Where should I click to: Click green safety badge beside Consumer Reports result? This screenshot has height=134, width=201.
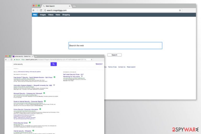pyautogui.click(x=45, y=101)
